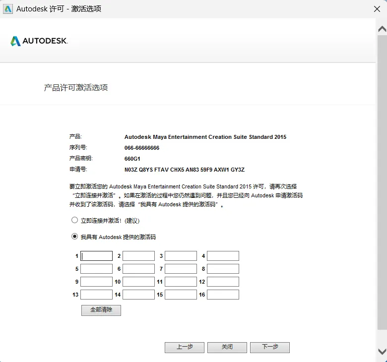Select the connect and activate now radio option
Screen dimensions: 387x362
click(74, 220)
